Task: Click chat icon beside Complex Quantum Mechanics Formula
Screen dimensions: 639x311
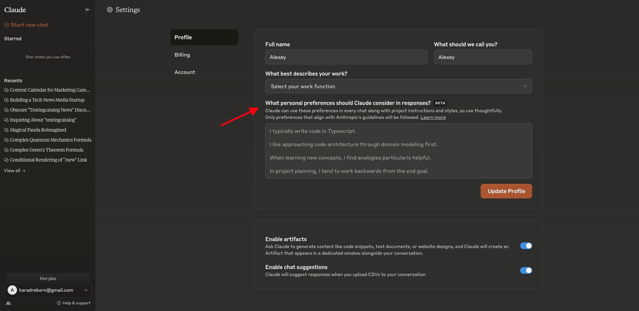Action: click(6, 140)
